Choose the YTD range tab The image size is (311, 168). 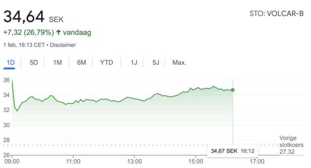(x=107, y=63)
